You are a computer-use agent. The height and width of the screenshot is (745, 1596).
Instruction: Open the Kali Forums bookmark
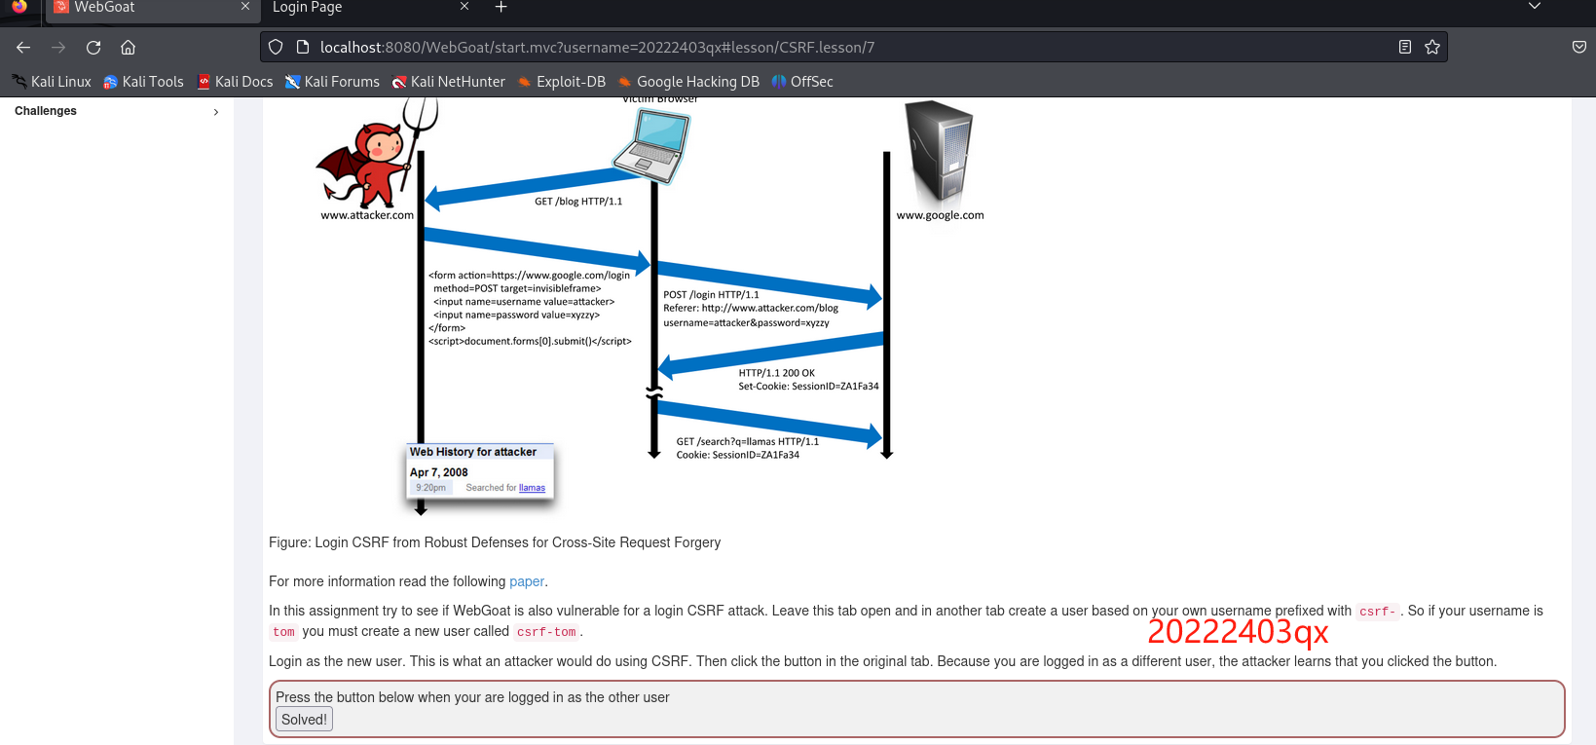point(332,82)
